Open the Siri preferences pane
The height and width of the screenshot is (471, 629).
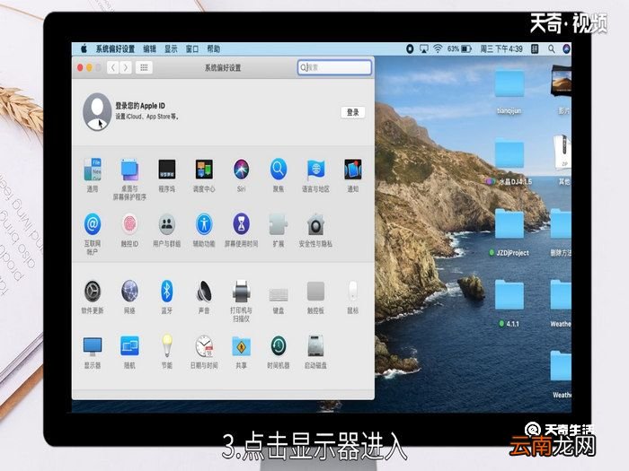tap(241, 170)
